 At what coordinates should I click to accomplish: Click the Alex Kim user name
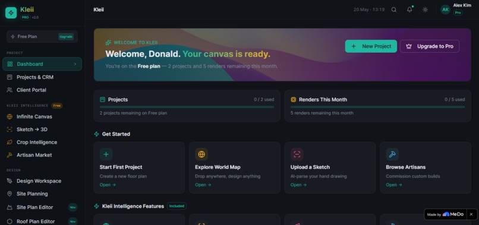click(x=462, y=5)
